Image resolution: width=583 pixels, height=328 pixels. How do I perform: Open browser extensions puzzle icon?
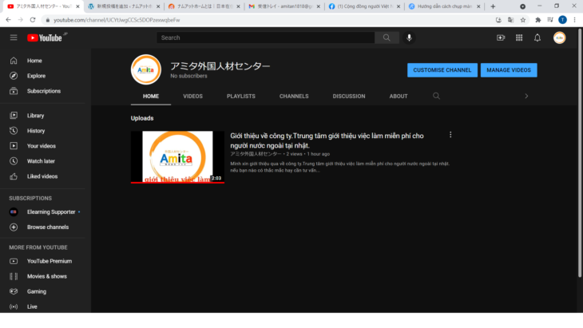tap(537, 20)
